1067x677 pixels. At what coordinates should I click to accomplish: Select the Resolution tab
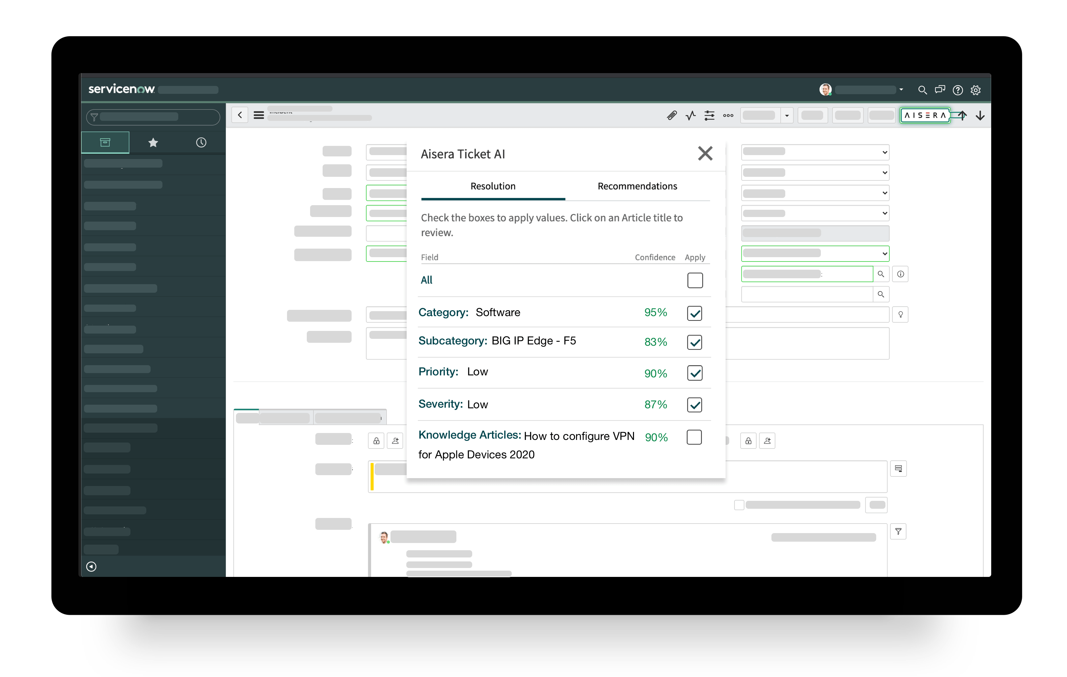[493, 186]
